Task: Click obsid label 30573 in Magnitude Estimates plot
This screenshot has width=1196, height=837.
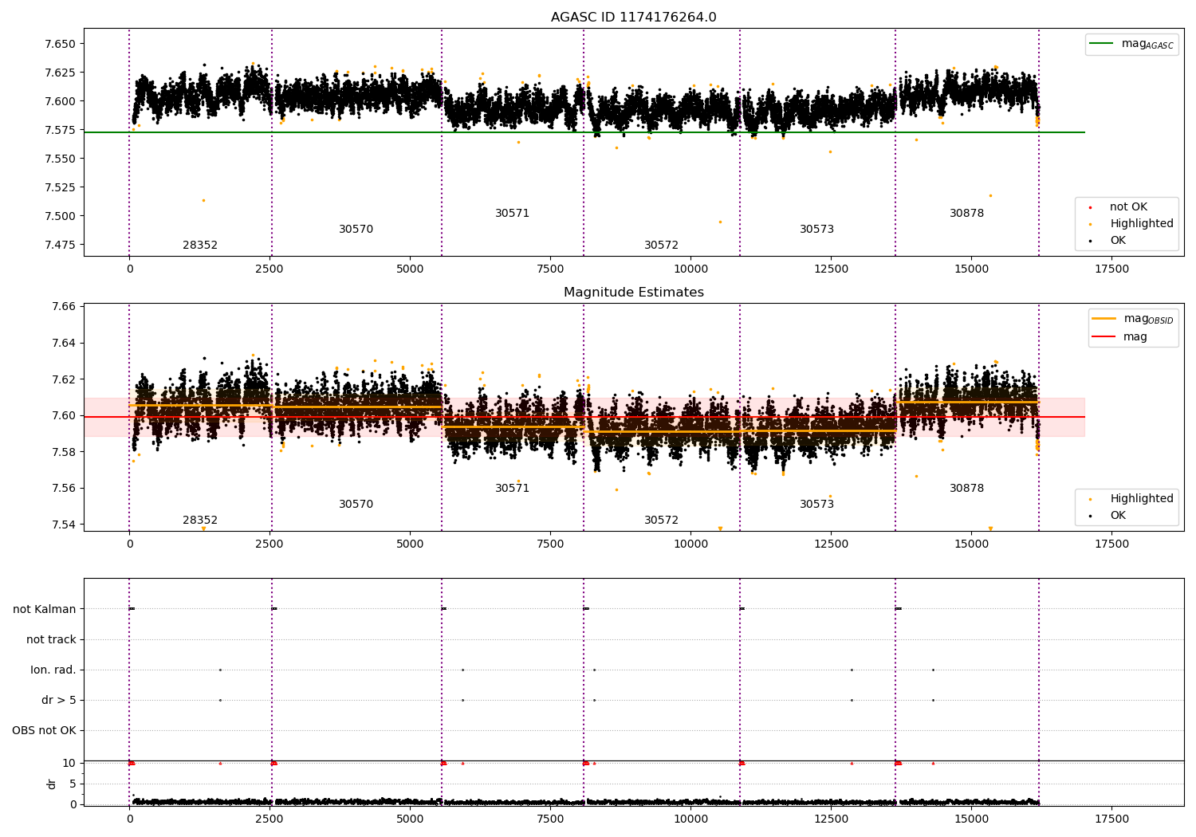Action: 816,505
